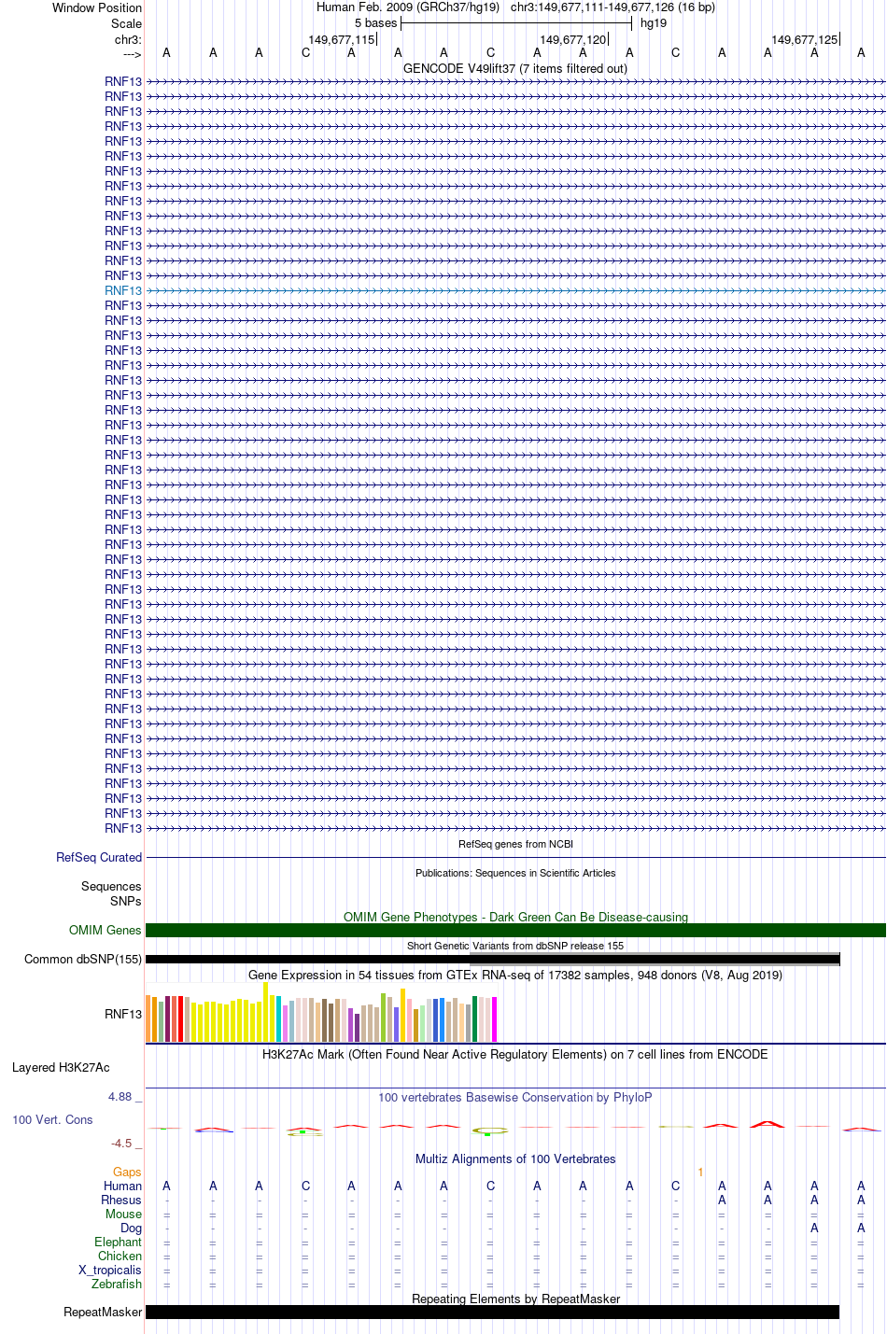Viewport: 887px width, 1334px height.
Task: Click the Mouse alignment row label
Action: [x=124, y=1214]
